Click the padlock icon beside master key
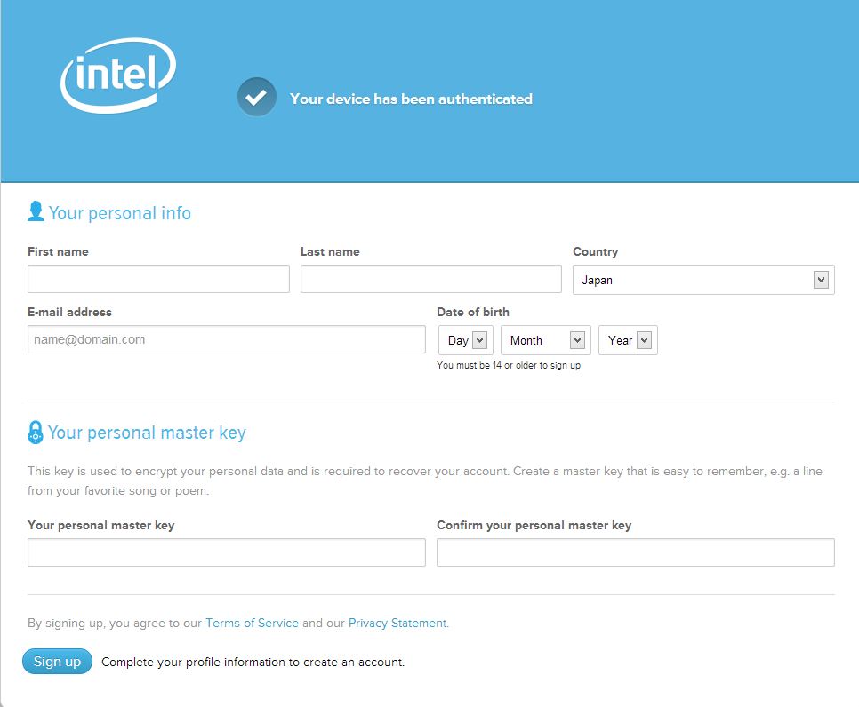 (x=36, y=433)
